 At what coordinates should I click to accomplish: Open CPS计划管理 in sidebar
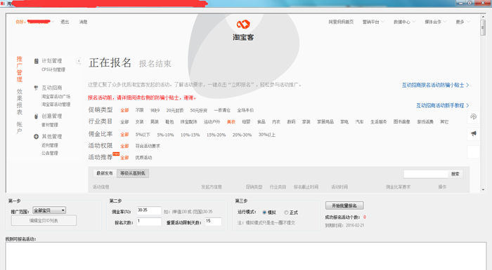(53, 69)
